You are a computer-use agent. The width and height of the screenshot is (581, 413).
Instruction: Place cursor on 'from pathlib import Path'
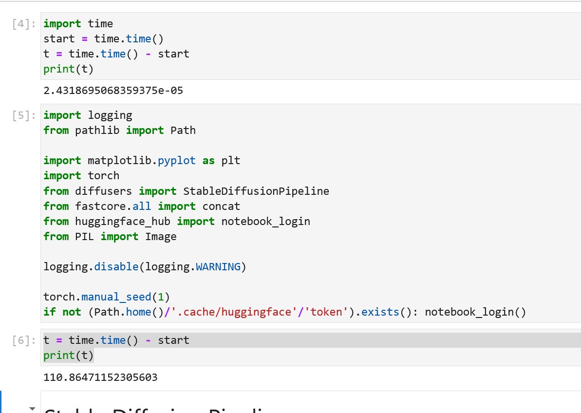pyautogui.click(x=119, y=131)
